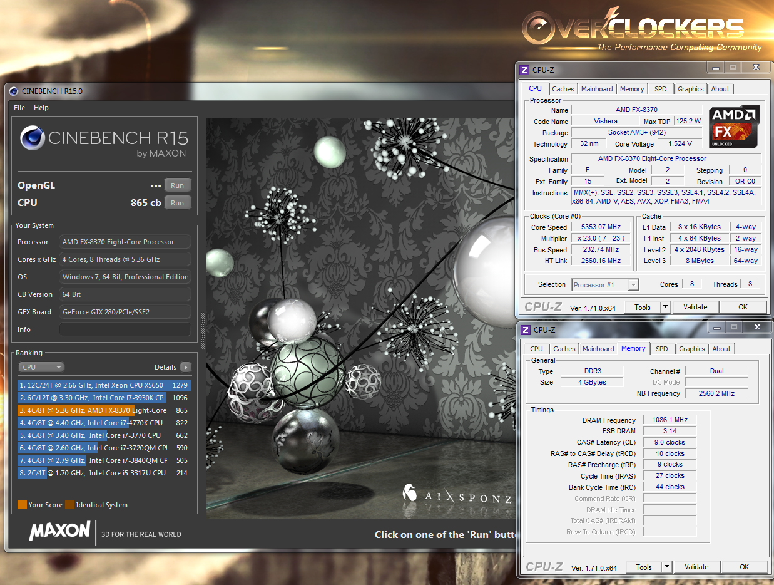774x585 pixels.
Task: Switch to Memory tab in upper CPU-Z
Action: pyautogui.click(x=632, y=89)
